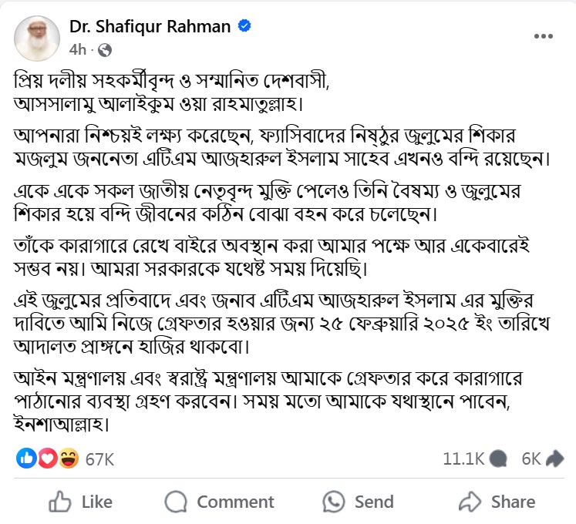
Task: Open the three-dot post options menu
Action: pyautogui.click(x=544, y=36)
